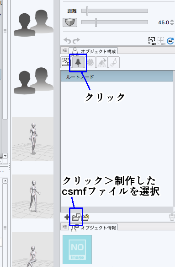Viewport: 175px width, 267px height.
Task: Switch to the オブジェクト情報 tab
Action: tap(93, 227)
